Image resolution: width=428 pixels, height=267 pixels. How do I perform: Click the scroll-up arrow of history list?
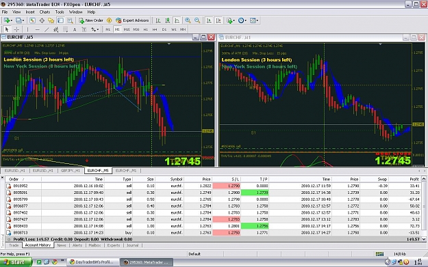[424, 179]
